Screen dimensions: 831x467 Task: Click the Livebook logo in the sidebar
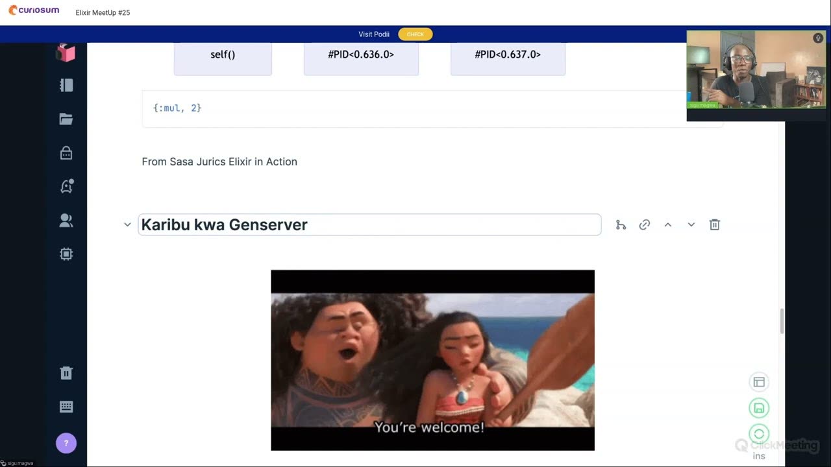coord(66,53)
